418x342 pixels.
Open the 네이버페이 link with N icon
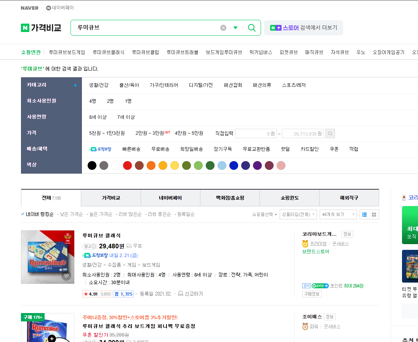60,8
